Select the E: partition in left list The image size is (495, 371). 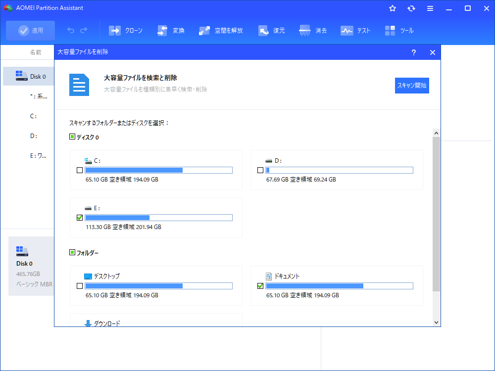pyautogui.click(x=38, y=155)
